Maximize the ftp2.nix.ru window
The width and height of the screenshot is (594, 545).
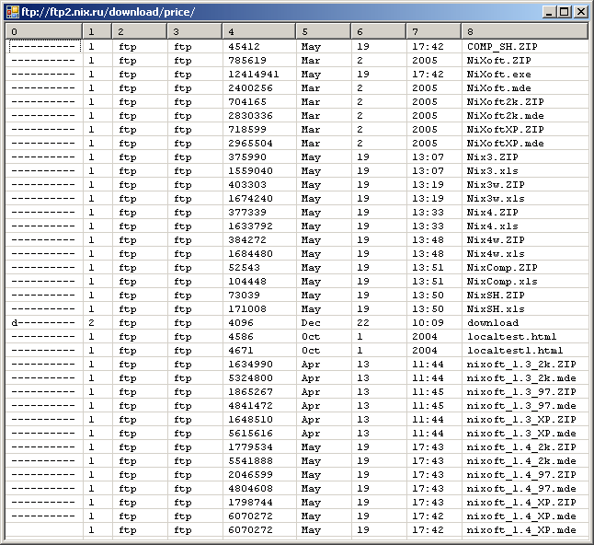click(x=565, y=12)
